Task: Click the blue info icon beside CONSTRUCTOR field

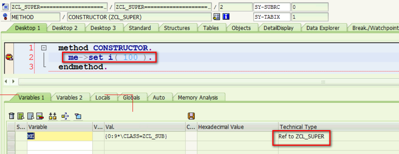Action: (x=226, y=17)
